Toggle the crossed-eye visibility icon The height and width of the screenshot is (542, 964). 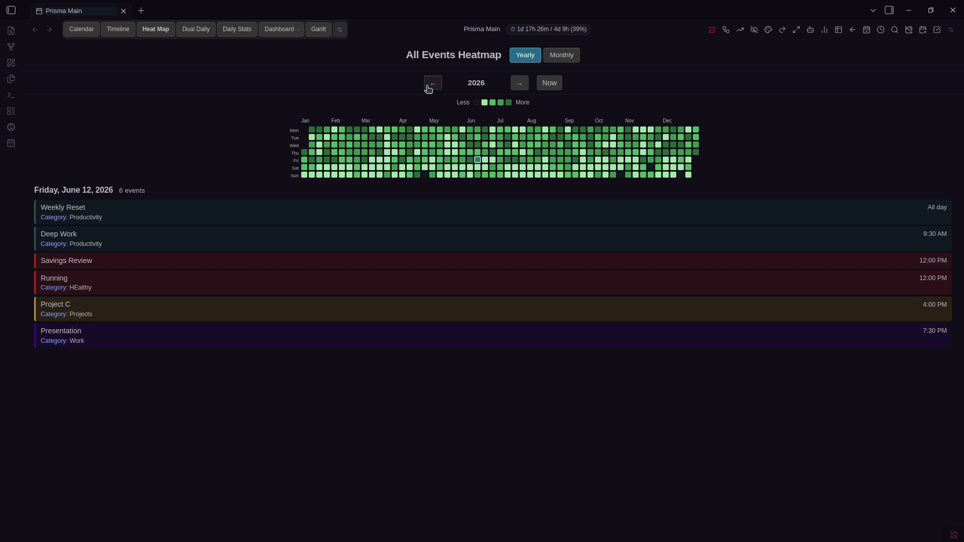point(754,30)
